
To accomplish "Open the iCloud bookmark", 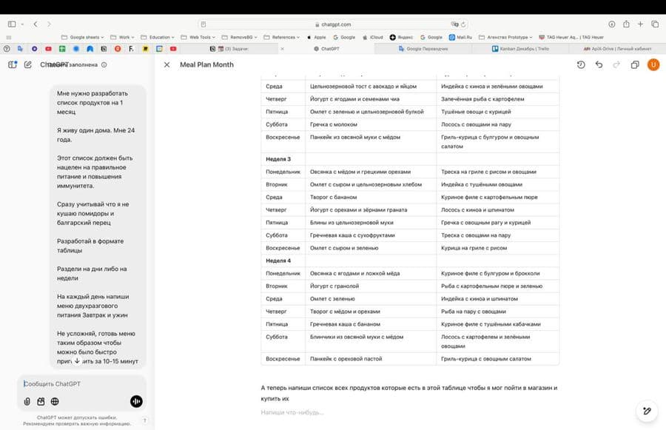I will click(372, 38).
